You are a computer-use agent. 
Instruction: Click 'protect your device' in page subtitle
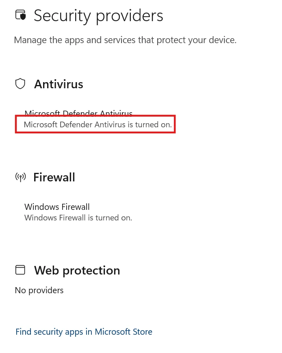click(x=197, y=40)
